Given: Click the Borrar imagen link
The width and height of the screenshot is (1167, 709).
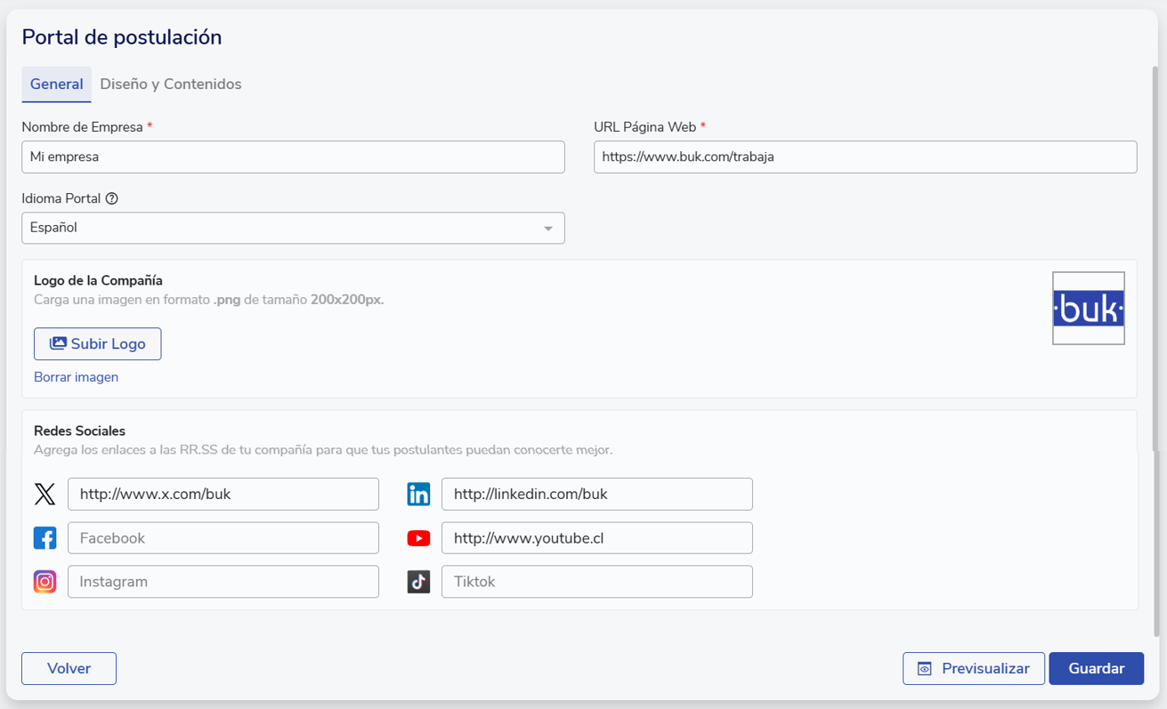Looking at the screenshot, I should tap(76, 377).
